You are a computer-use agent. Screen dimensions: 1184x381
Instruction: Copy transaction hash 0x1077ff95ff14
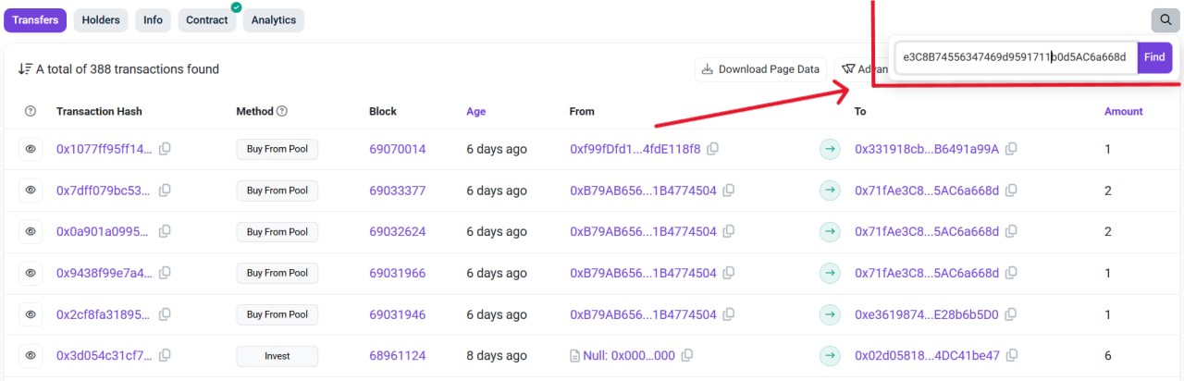click(165, 149)
